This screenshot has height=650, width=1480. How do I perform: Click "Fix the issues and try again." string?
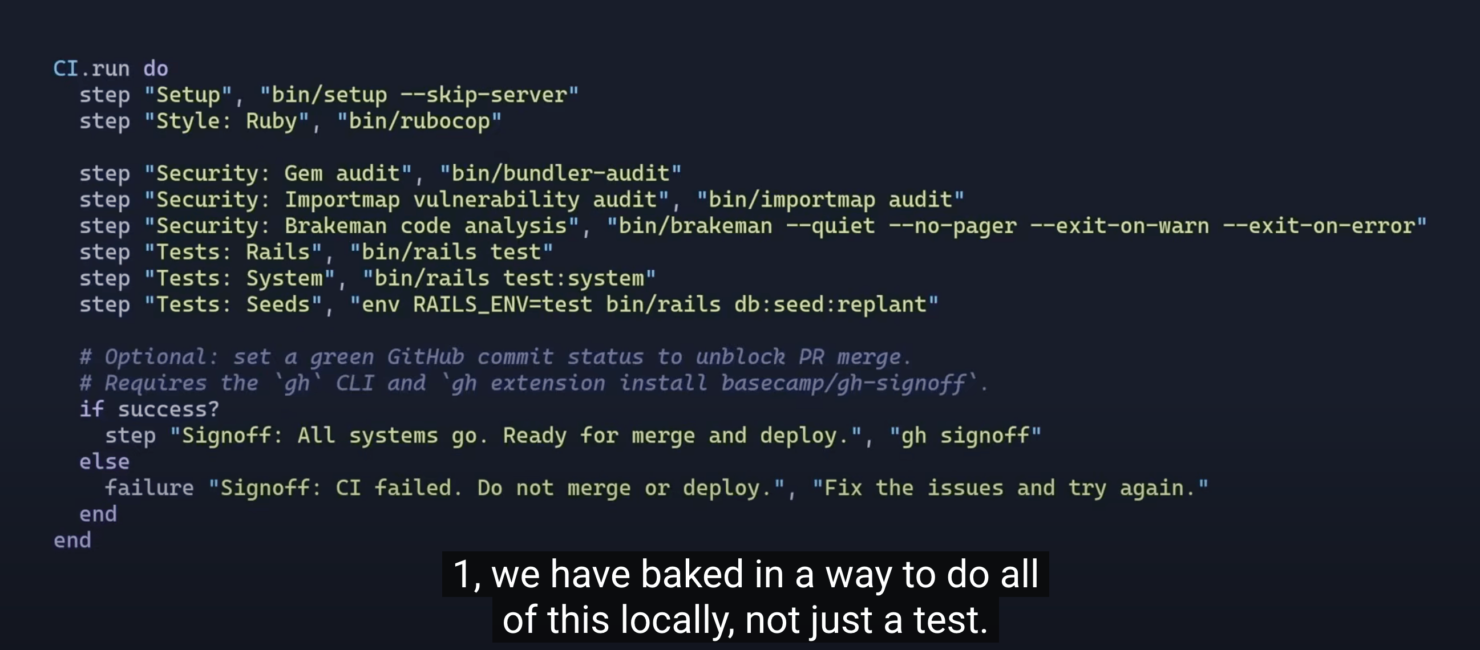1010,488
